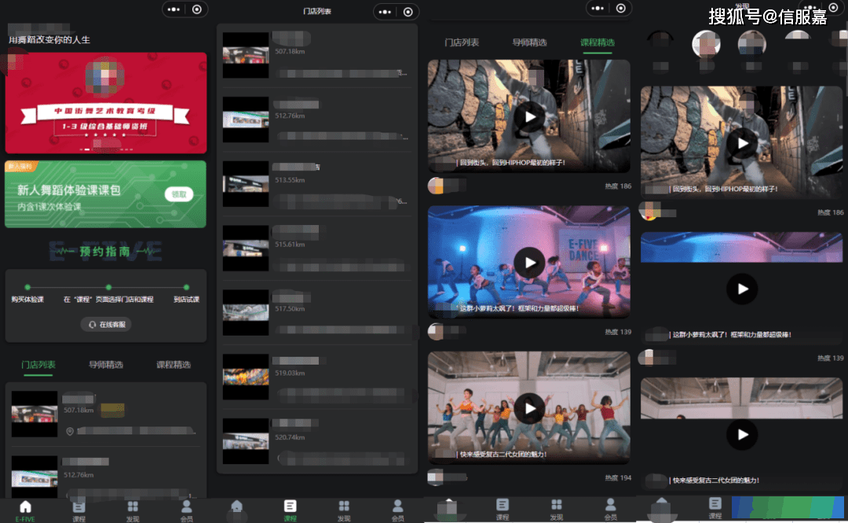Viewport: 848px width, 523px height.
Task: Select 导师精选 tab on the home screen
Action: [x=106, y=365]
